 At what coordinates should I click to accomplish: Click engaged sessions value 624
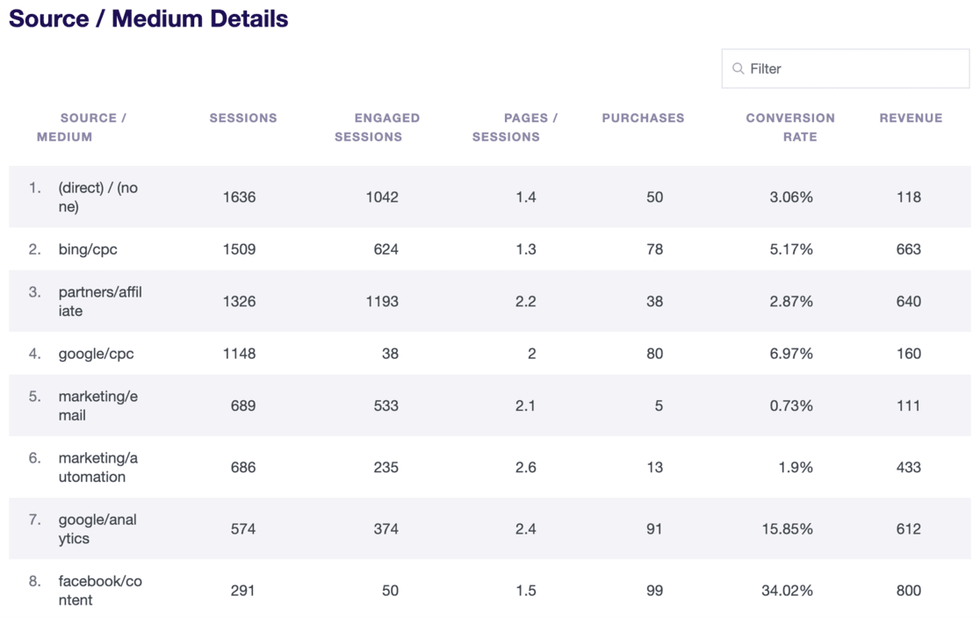386,249
